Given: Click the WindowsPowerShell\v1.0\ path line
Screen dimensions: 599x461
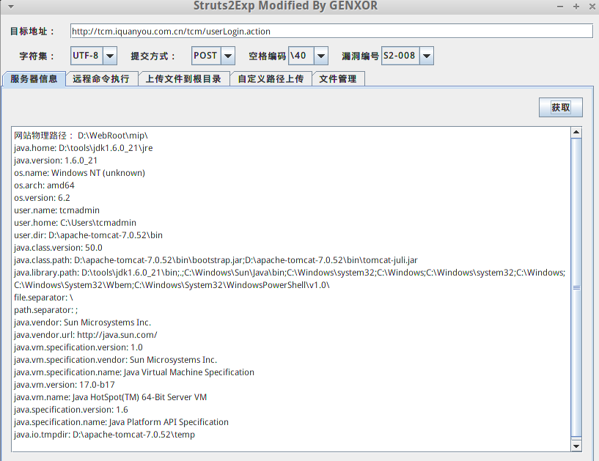Looking at the screenshot, I should pyautogui.click(x=172, y=285).
